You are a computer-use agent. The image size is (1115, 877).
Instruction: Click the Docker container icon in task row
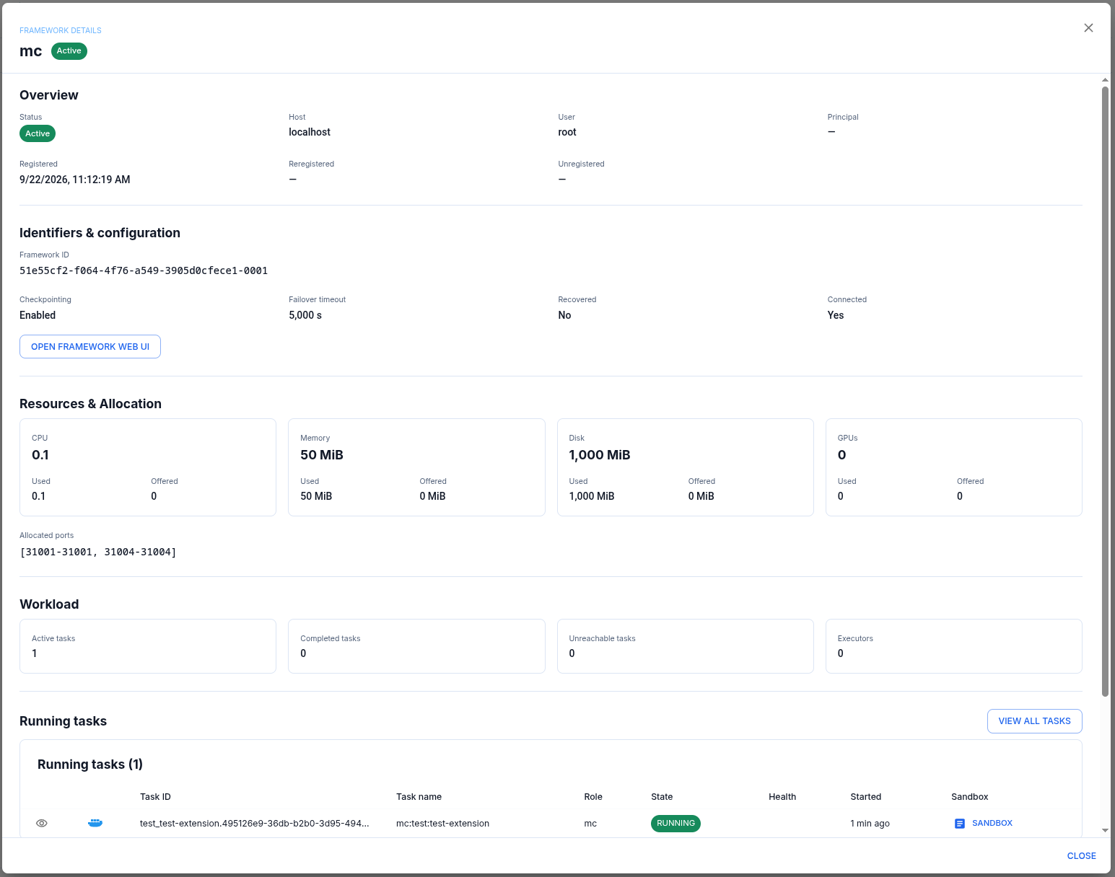point(95,823)
